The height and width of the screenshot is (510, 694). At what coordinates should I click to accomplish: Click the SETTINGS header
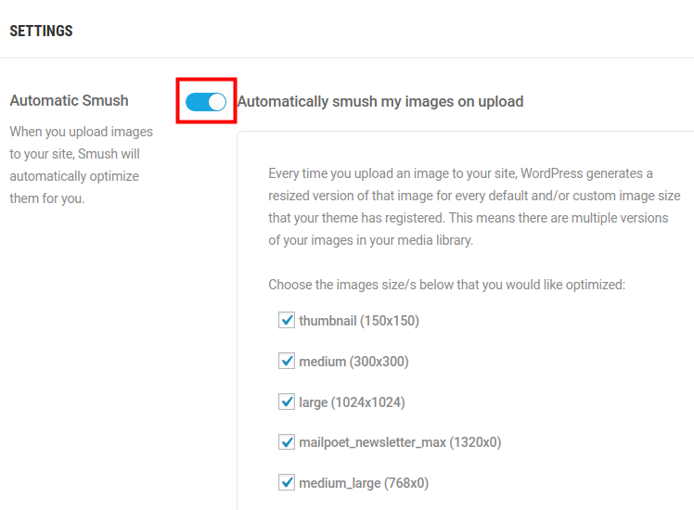coord(41,31)
